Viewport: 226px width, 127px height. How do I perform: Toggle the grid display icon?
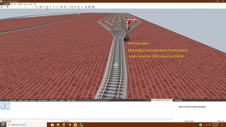point(47,7)
